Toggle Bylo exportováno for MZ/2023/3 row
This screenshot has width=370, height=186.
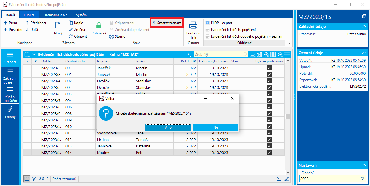click(269, 74)
